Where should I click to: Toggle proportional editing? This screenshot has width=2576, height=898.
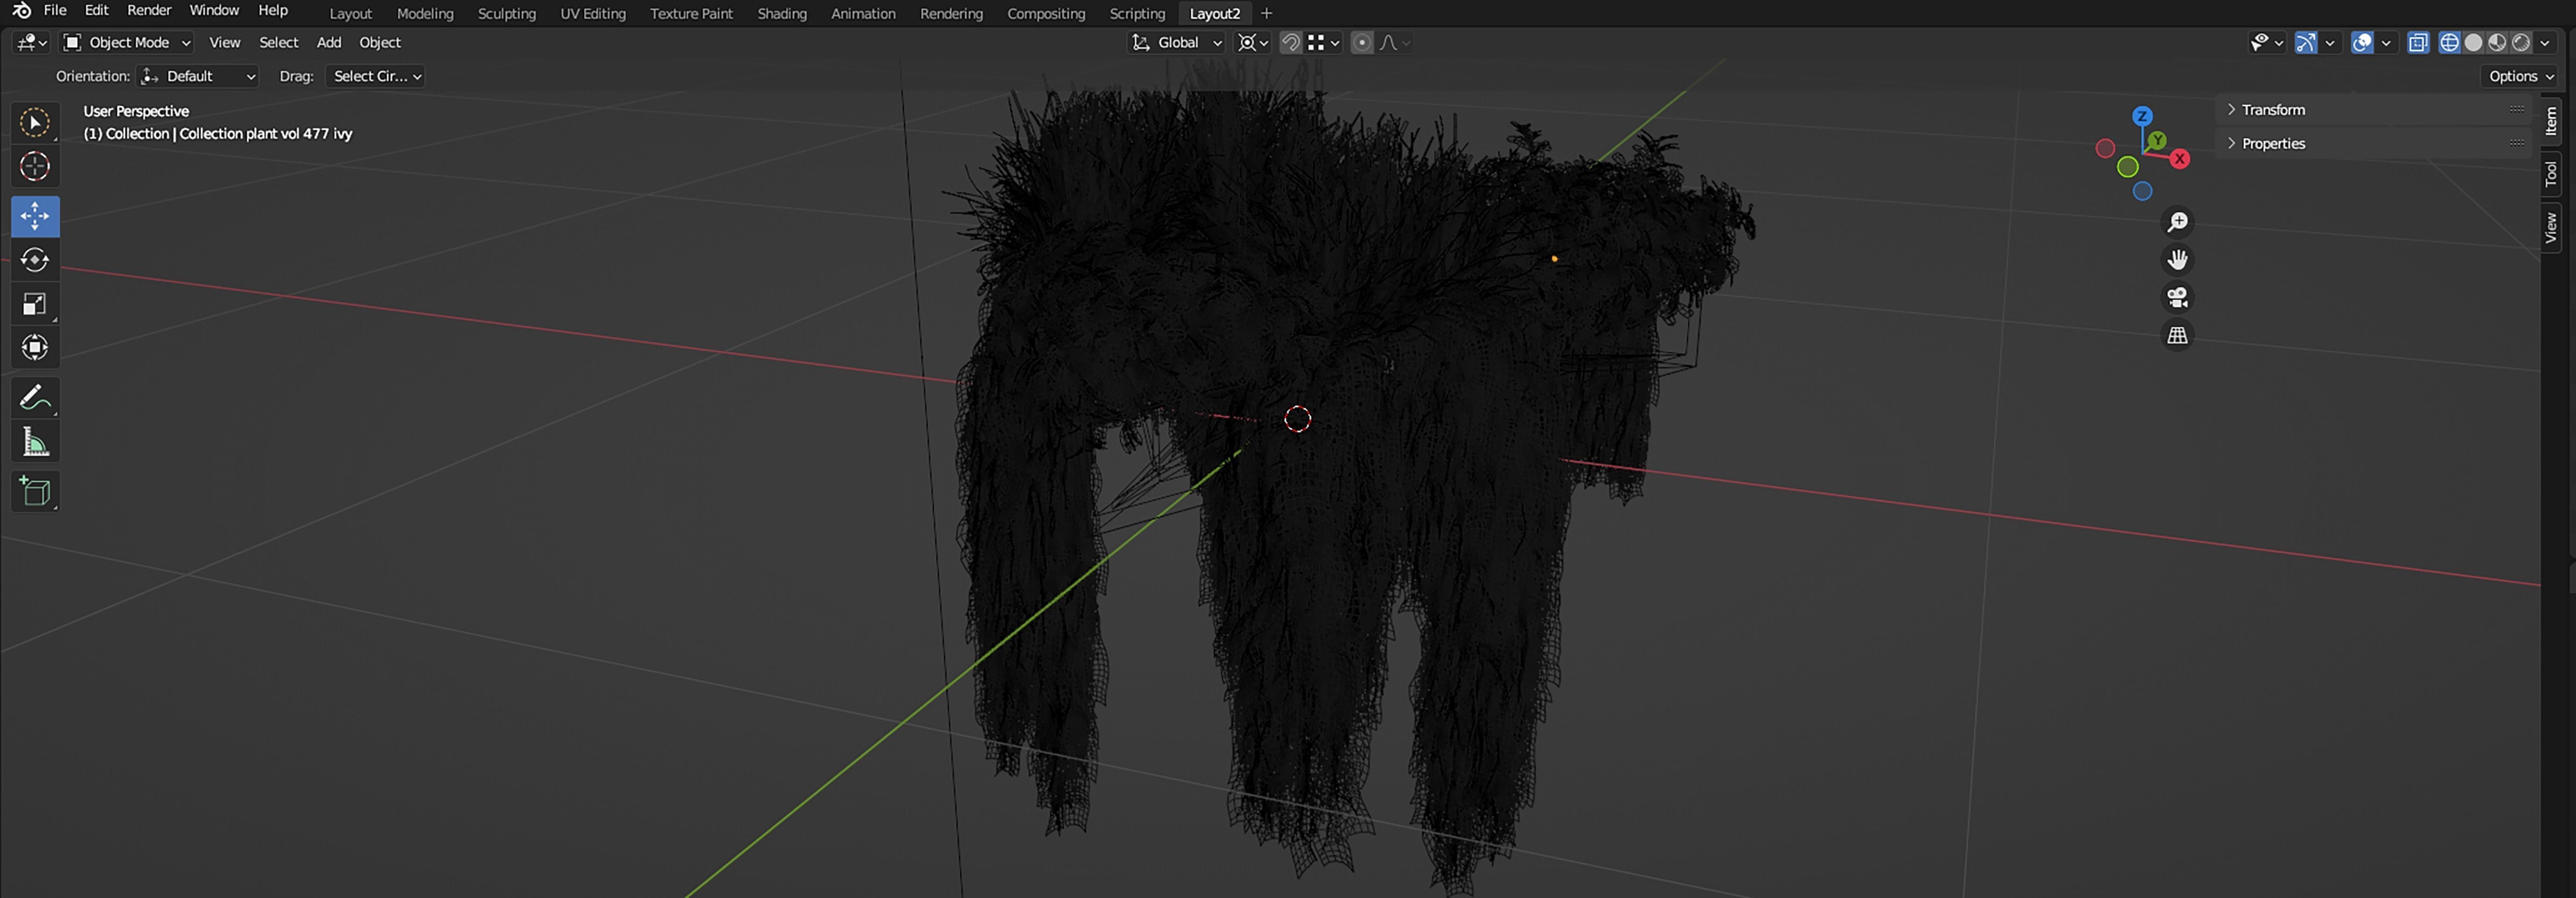1362,43
